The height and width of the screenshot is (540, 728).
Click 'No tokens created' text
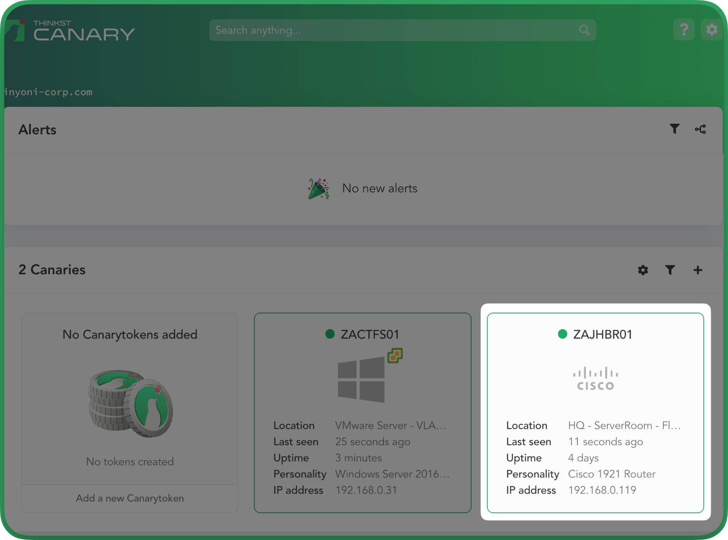click(x=130, y=462)
